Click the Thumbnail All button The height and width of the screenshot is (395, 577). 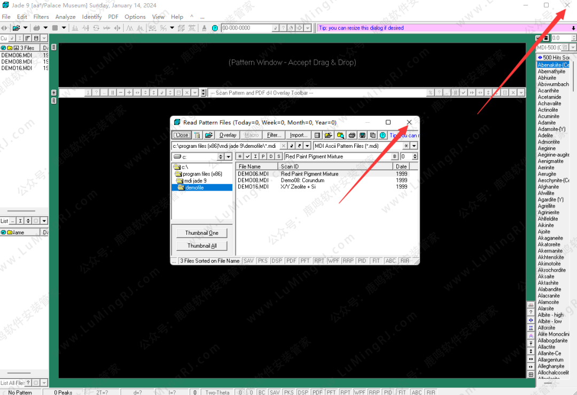[202, 246]
